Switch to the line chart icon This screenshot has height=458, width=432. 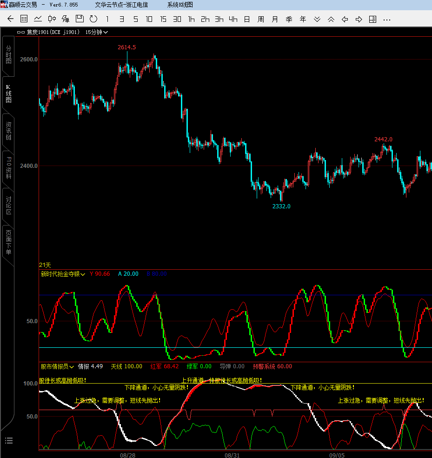(38, 19)
